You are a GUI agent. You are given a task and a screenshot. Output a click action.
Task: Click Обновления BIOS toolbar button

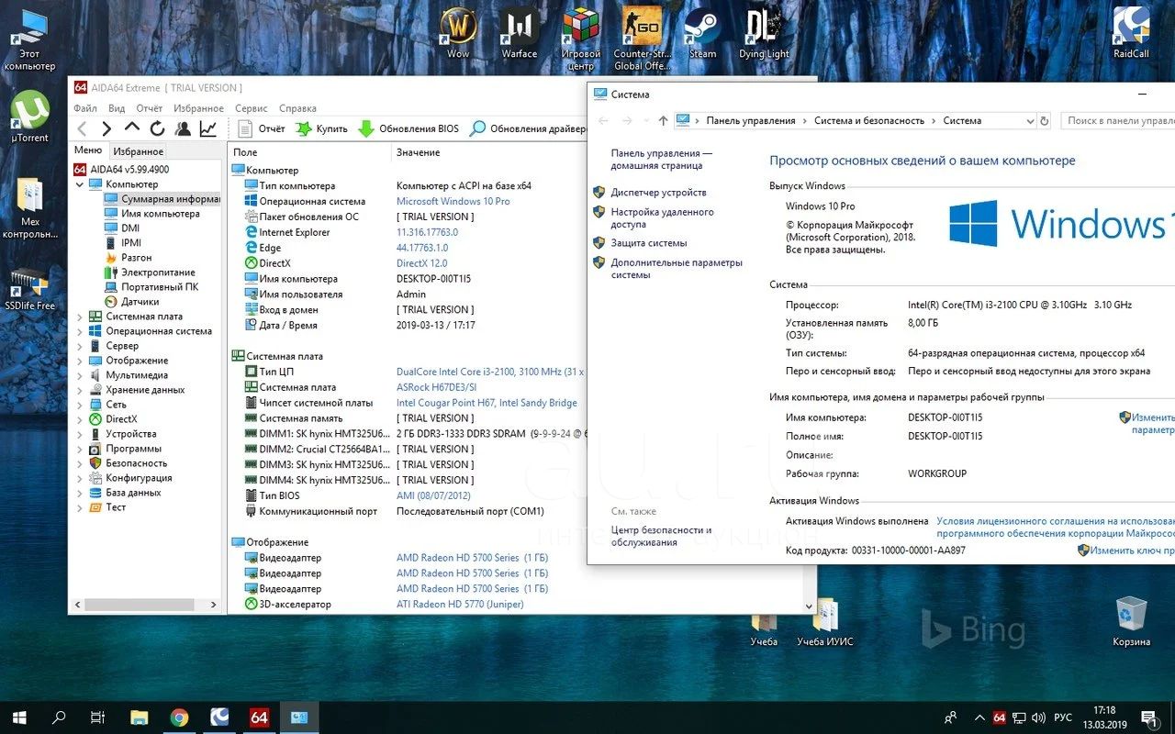tap(408, 128)
